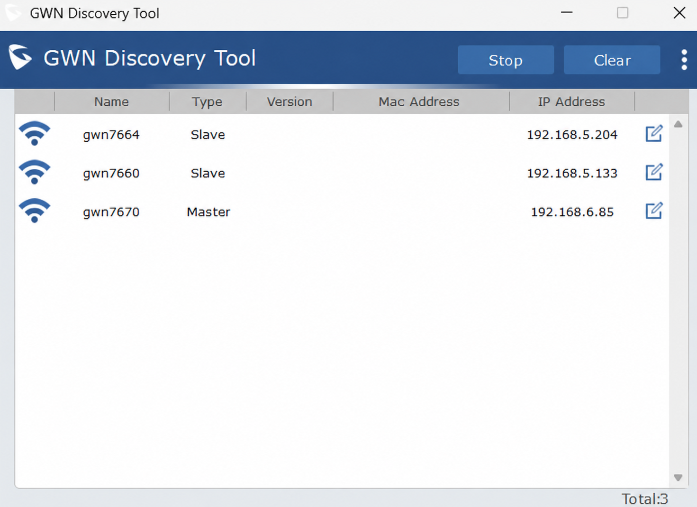Click IP address 192.168.5.133

(572, 173)
